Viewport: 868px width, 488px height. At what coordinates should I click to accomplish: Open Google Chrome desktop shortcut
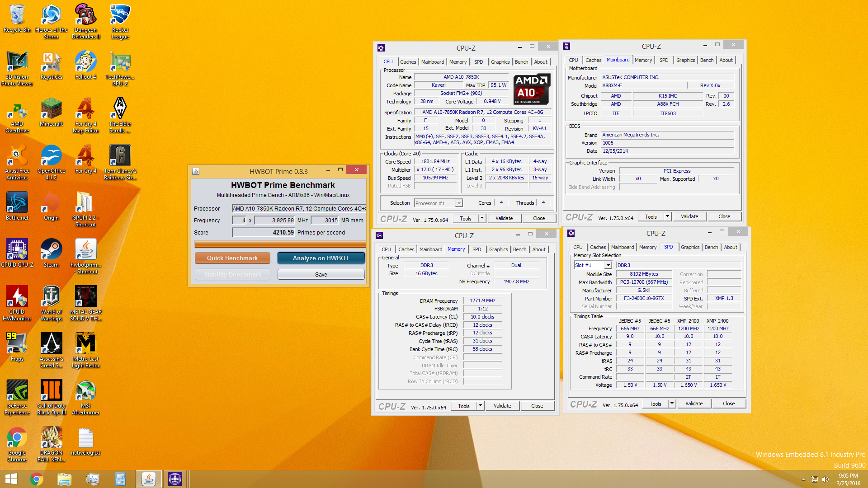click(x=17, y=445)
